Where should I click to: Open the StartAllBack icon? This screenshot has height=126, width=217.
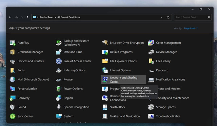[x=105, y=107]
